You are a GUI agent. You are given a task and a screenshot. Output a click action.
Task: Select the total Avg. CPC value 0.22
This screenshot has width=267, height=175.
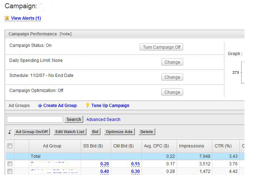pos(171,156)
